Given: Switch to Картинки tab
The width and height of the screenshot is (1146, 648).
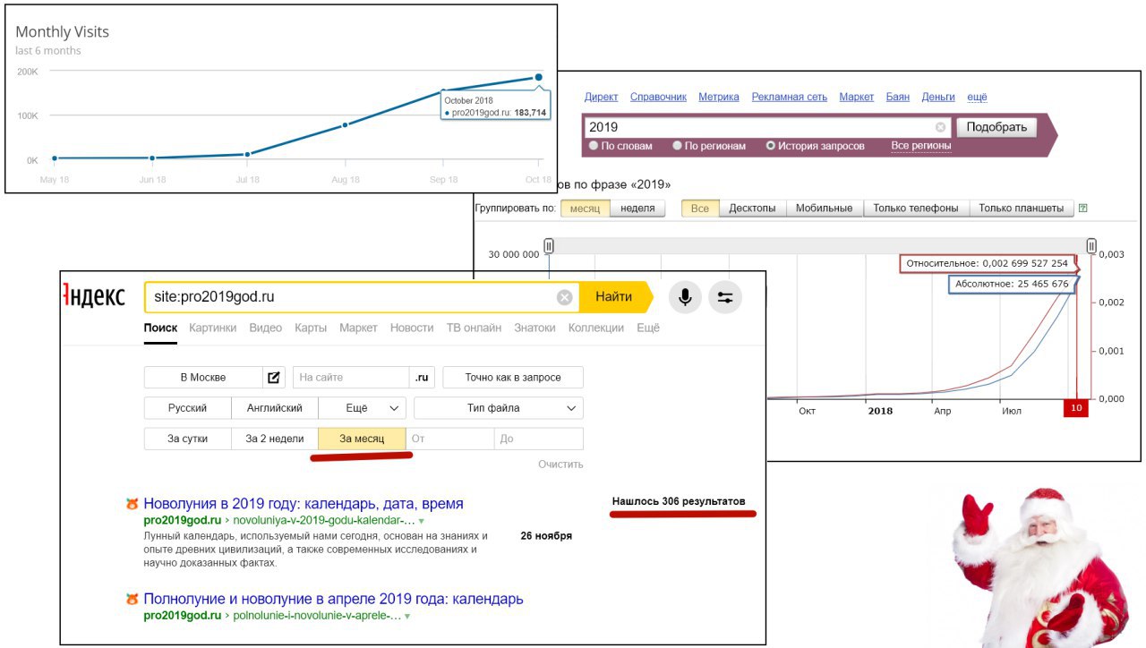Looking at the screenshot, I should (213, 328).
